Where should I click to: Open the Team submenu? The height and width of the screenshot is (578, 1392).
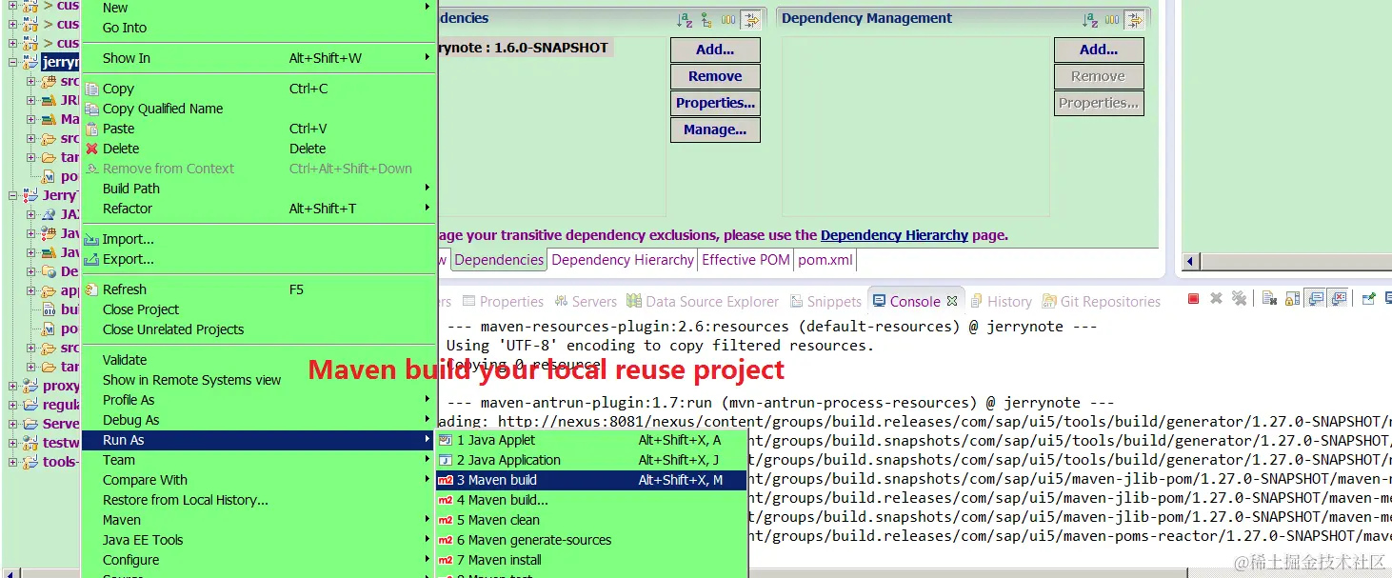pos(259,460)
